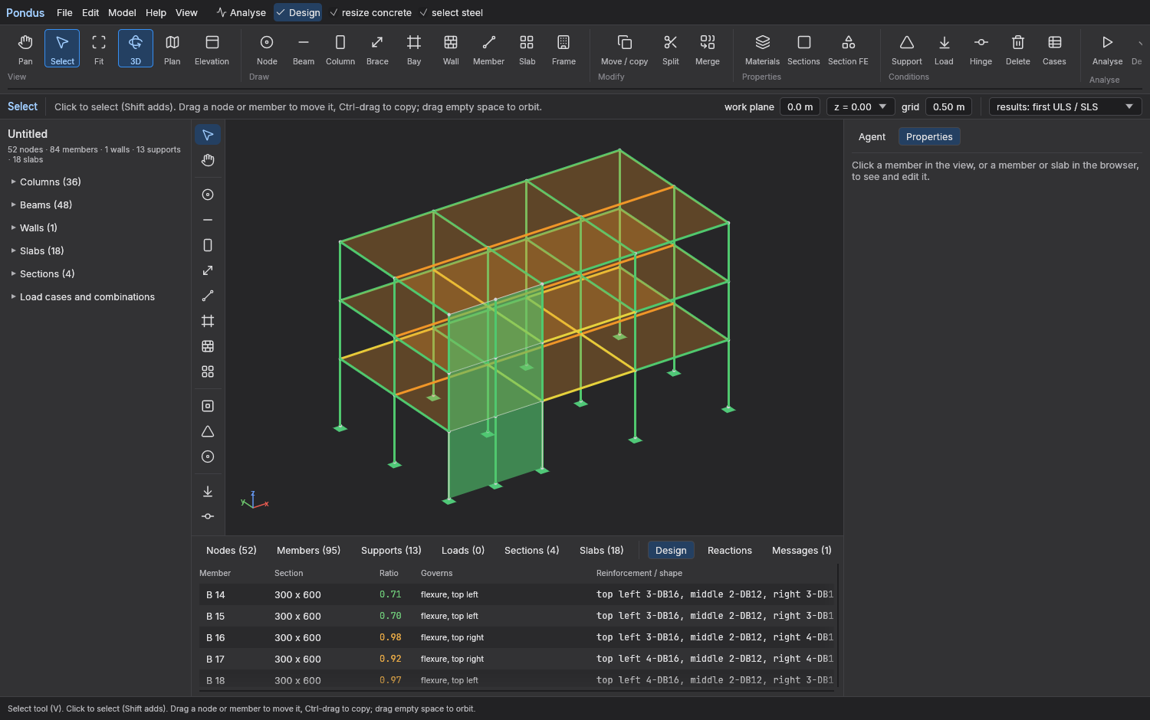
Task: Choose the Node draw tool
Action: coord(267,48)
